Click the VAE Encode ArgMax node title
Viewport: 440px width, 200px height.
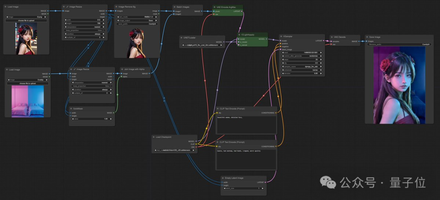pos(229,7)
